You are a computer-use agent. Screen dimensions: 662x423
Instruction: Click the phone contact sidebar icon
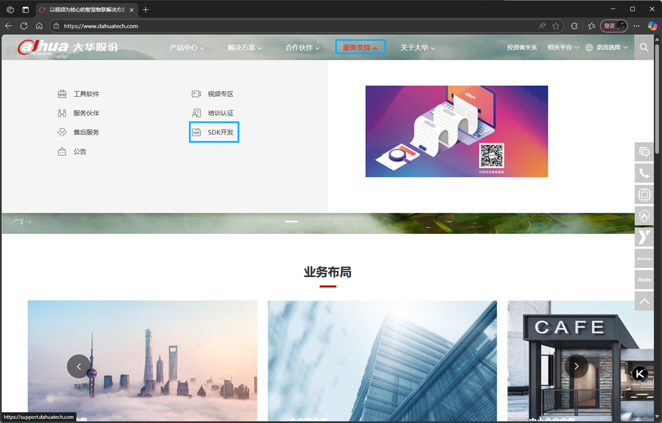(x=644, y=173)
